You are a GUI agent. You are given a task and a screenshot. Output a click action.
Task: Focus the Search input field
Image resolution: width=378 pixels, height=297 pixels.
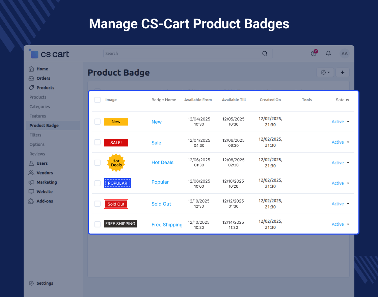pos(182,54)
